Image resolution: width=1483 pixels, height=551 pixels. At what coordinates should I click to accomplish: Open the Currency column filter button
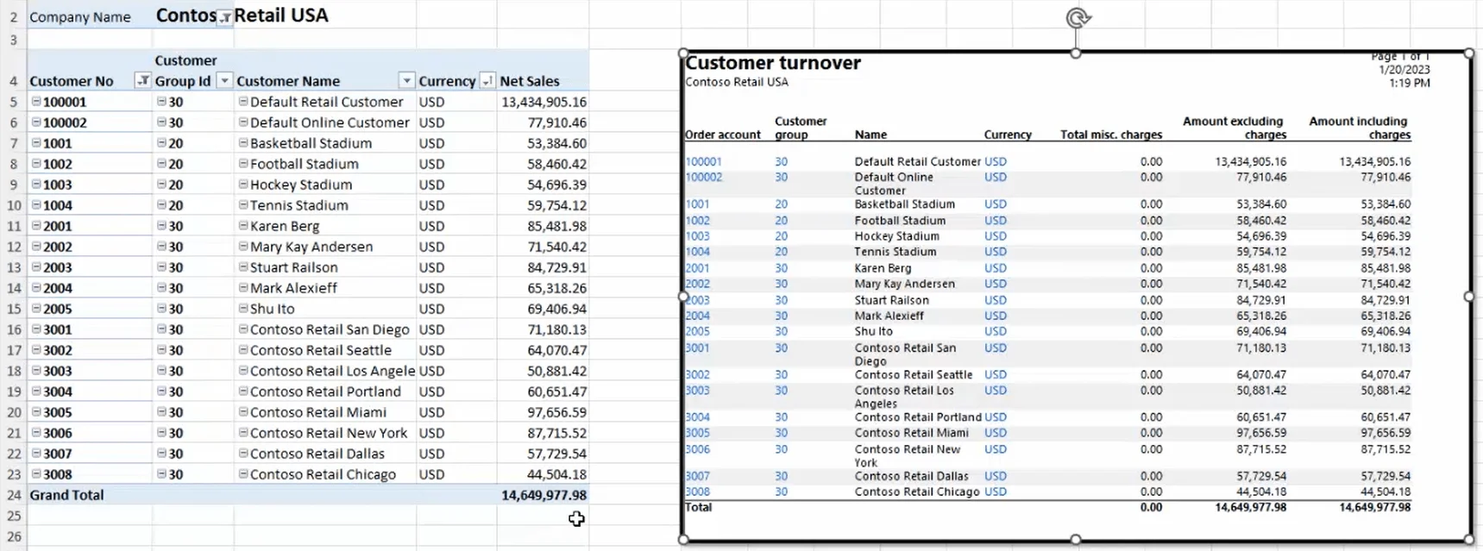click(487, 81)
